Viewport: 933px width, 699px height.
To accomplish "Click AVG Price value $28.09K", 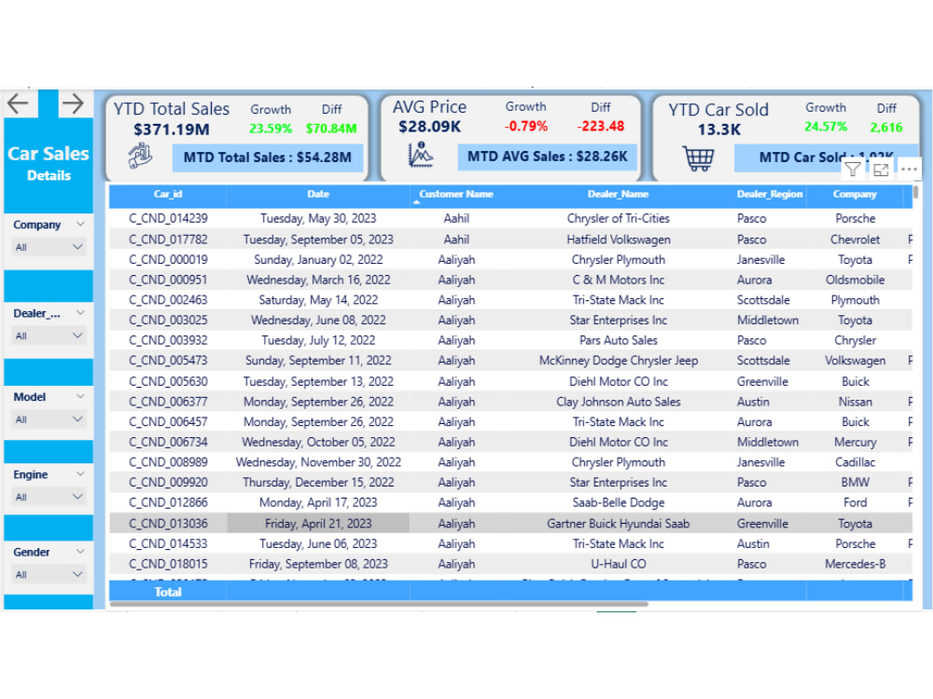I will pos(429,127).
